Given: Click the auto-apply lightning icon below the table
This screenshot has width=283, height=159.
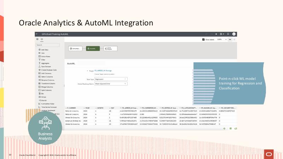Looking at the screenshot, I should point(224,129).
